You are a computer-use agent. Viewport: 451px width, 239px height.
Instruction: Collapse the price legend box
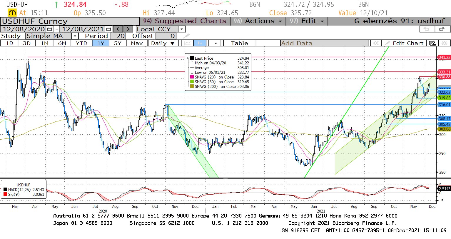[x=188, y=58]
